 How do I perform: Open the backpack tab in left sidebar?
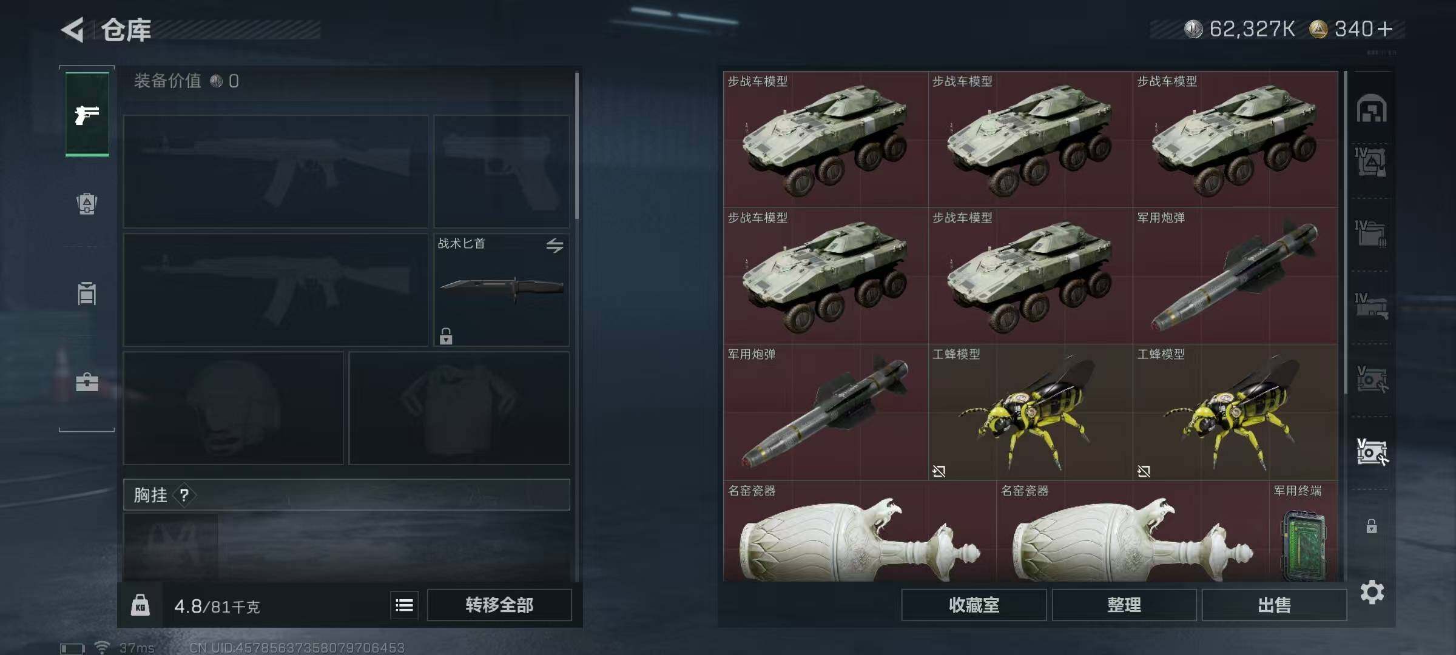click(x=87, y=204)
